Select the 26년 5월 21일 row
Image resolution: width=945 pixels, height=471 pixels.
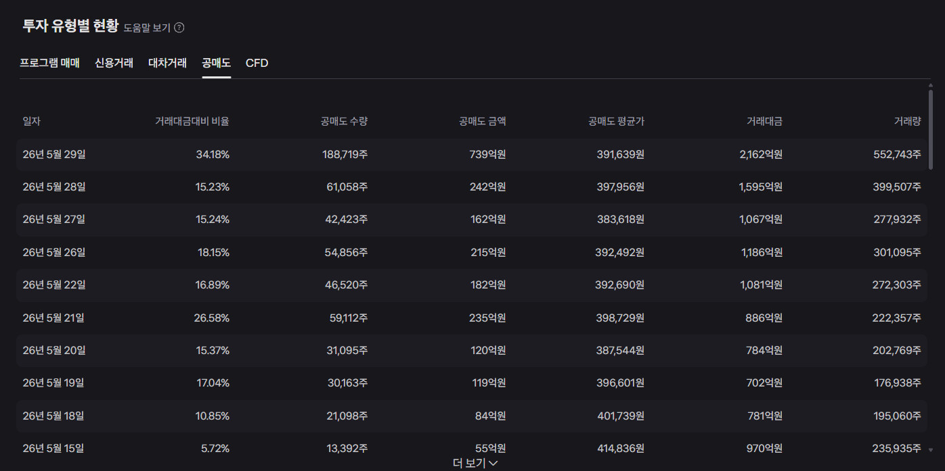click(x=472, y=318)
